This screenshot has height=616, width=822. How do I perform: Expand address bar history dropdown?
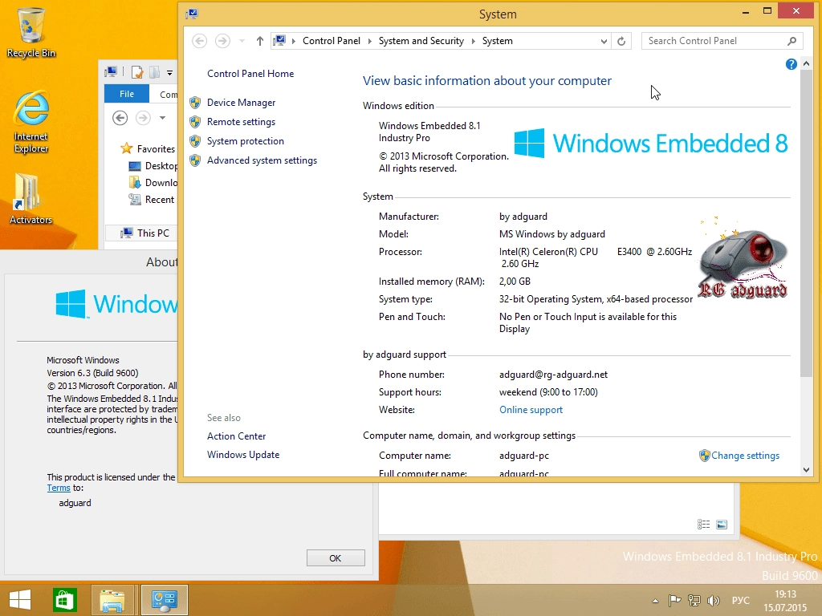[604, 41]
